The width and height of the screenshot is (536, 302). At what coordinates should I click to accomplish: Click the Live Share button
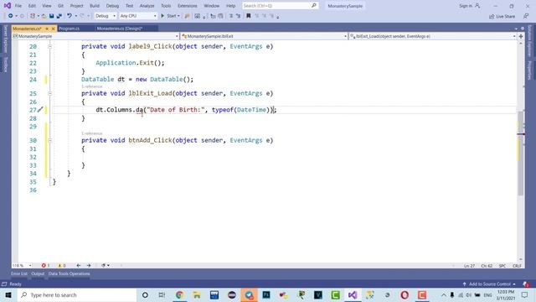click(x=502, y=16)
